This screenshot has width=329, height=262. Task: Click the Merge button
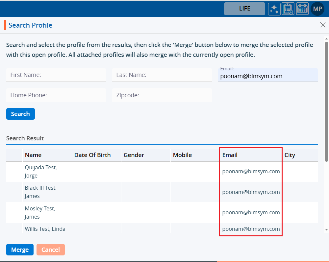pyautogui.click(x=20, y=250)
